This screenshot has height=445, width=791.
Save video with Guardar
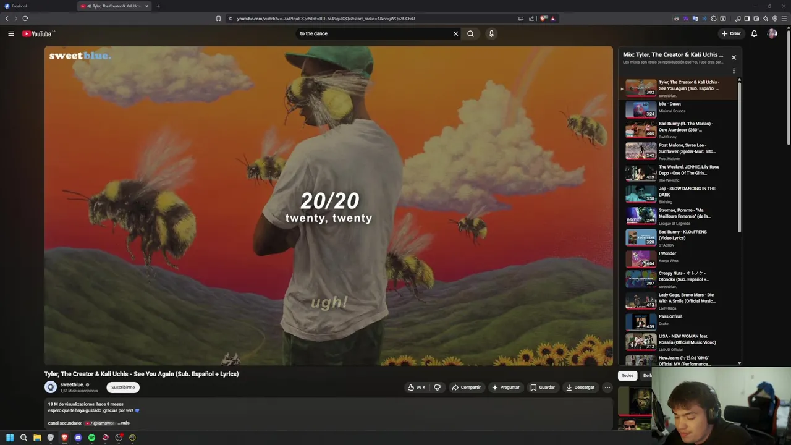[543, 388]
